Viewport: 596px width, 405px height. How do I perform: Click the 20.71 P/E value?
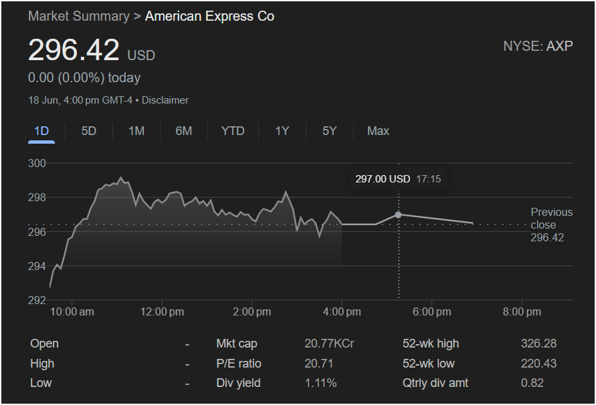click(x=318, y=364)
